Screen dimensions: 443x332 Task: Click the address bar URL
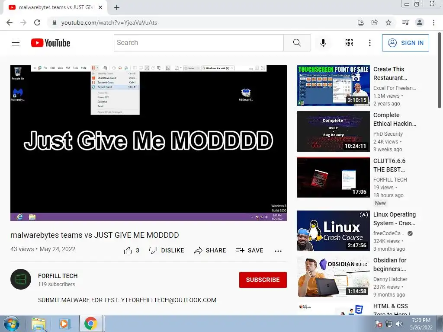[x=109, y=22]
